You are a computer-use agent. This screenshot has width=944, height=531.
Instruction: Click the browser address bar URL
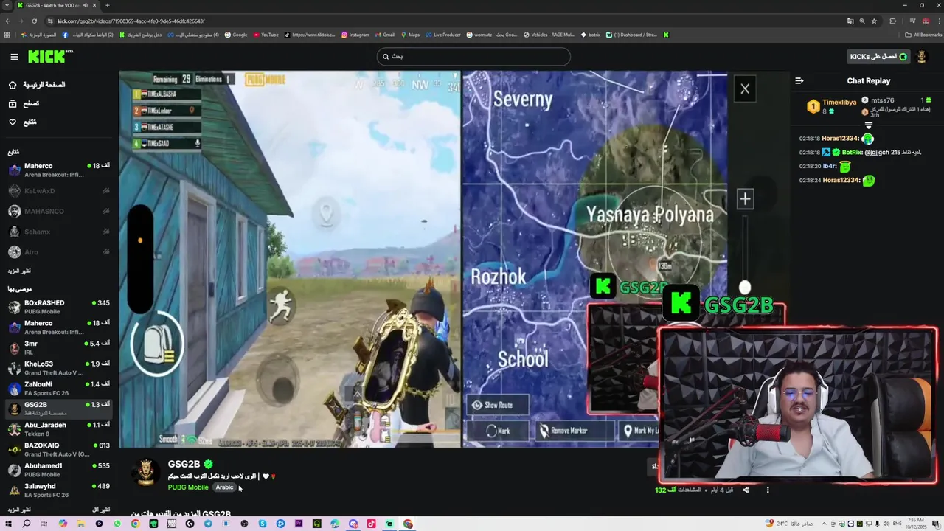131,21
